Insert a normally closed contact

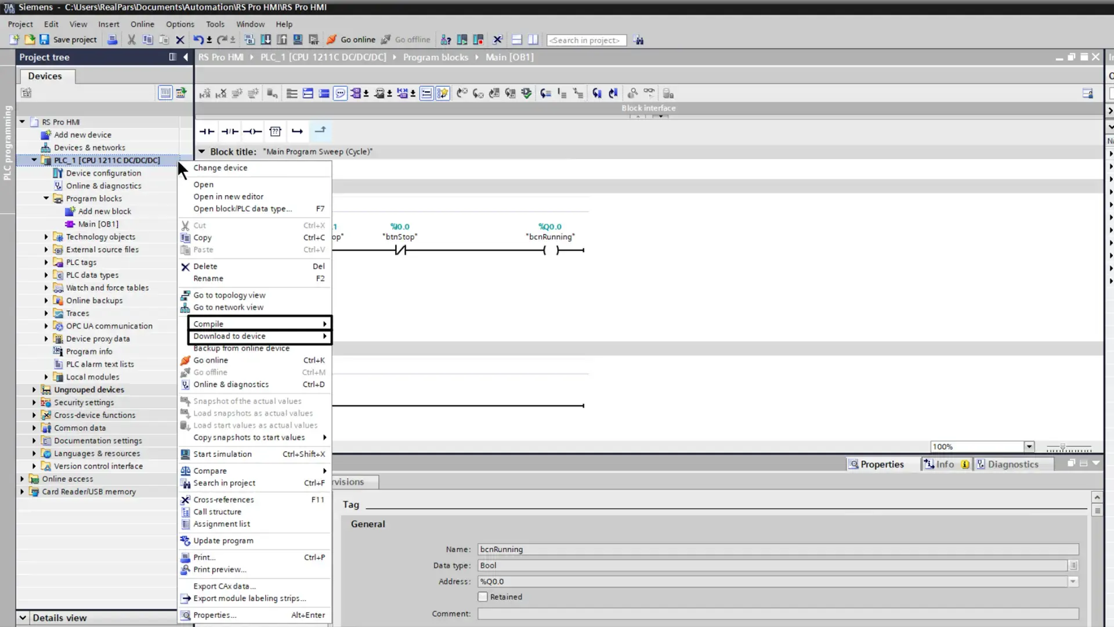click(230, 131)
